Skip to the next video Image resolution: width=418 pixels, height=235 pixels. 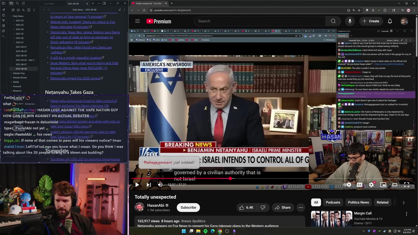click(149, 185)
